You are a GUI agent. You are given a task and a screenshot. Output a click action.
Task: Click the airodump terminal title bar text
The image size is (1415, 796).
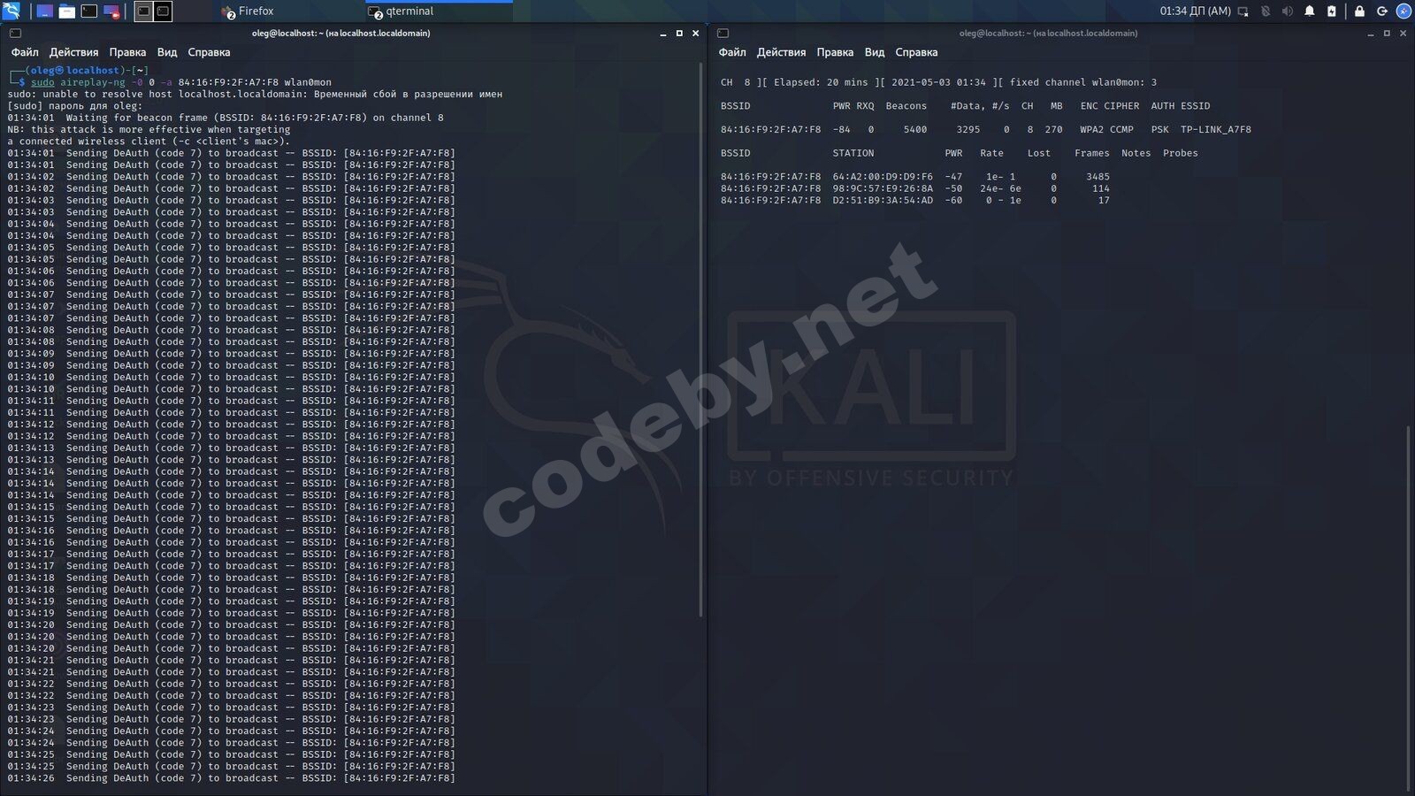1048,34
